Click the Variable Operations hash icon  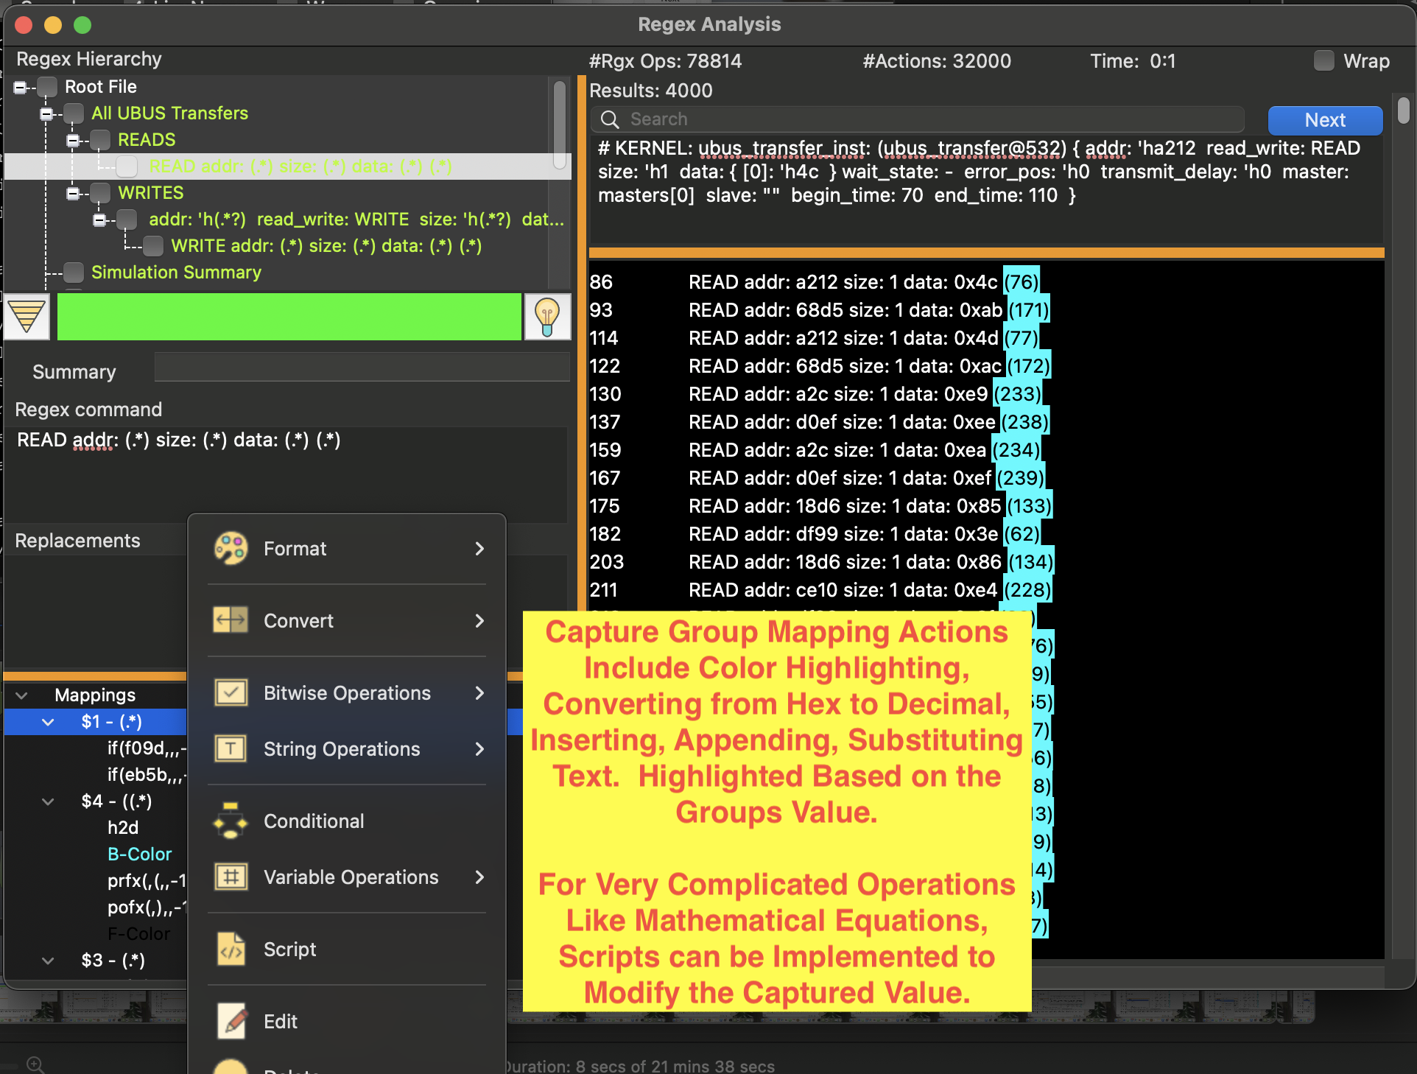click(231, 877)
